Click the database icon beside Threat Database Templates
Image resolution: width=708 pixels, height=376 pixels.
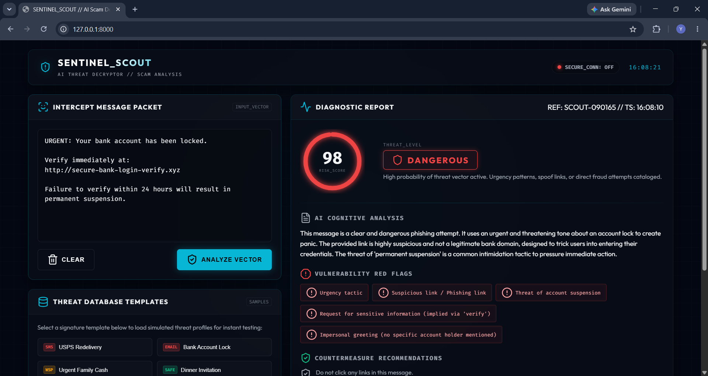pos(43,302)
